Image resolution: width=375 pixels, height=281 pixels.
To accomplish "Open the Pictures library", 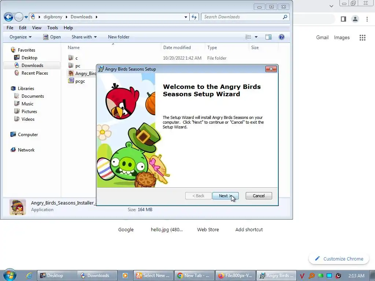I will [29, 111].
